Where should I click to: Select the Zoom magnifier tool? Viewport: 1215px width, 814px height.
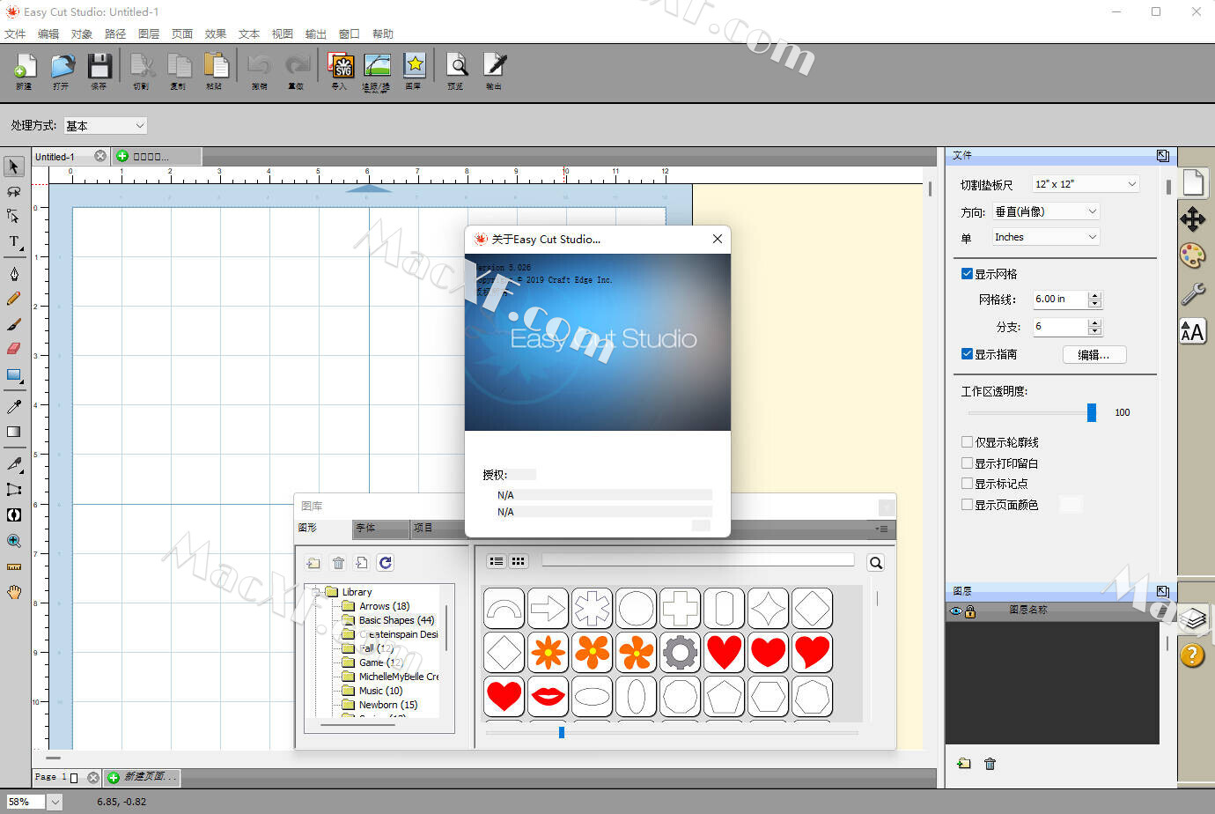point(14,541)
